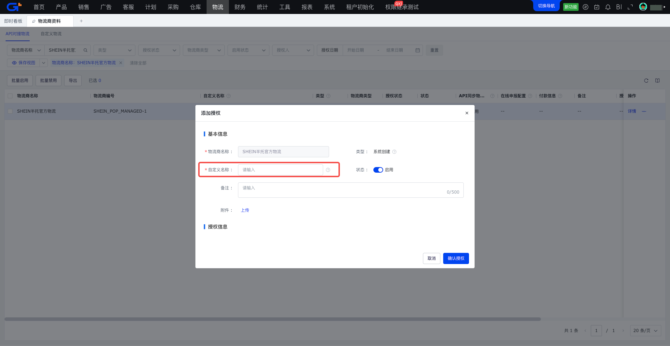Open the 物流商类型 filter dropdown

(204, 50)
